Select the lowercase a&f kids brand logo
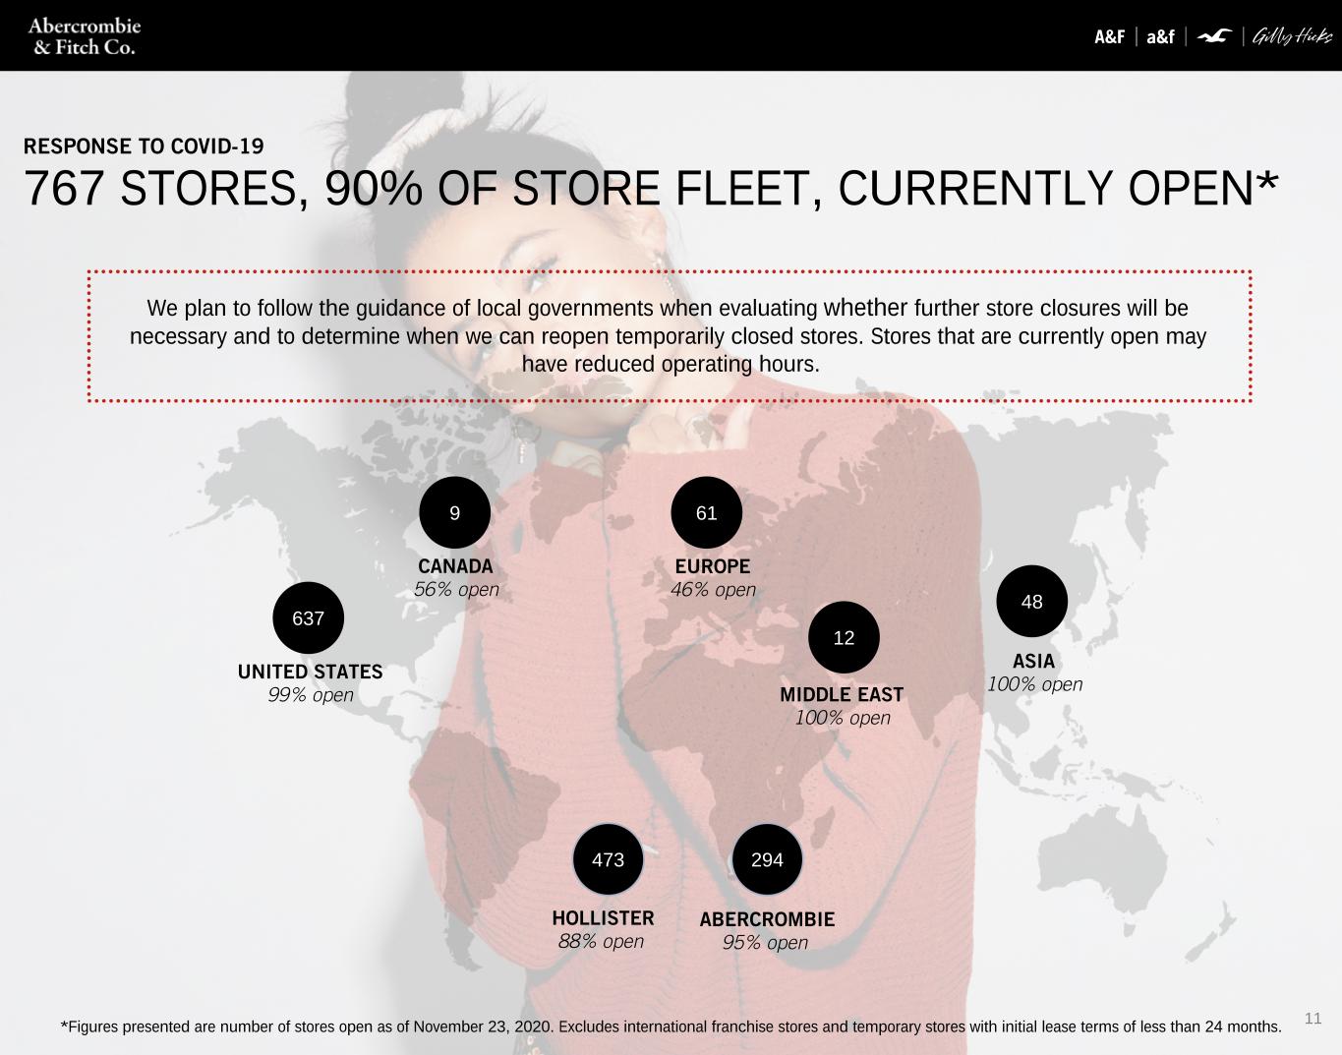The height and width of the screenshot is (1055, 1342). pyautogui.click(x=1161, y=37)
